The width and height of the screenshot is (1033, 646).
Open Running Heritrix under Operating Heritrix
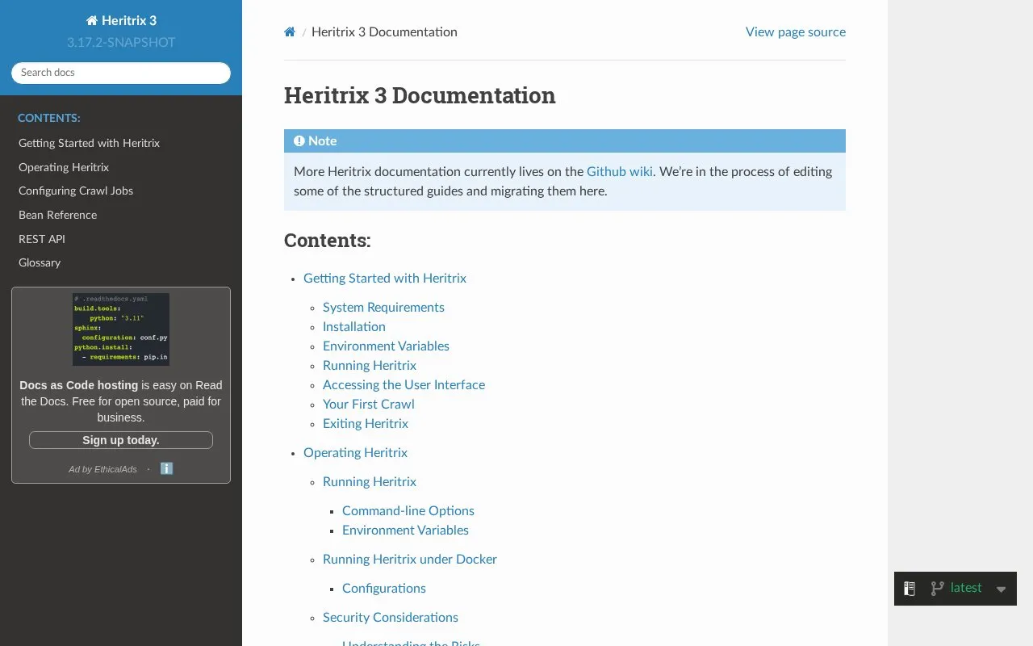tap(370, 481)
